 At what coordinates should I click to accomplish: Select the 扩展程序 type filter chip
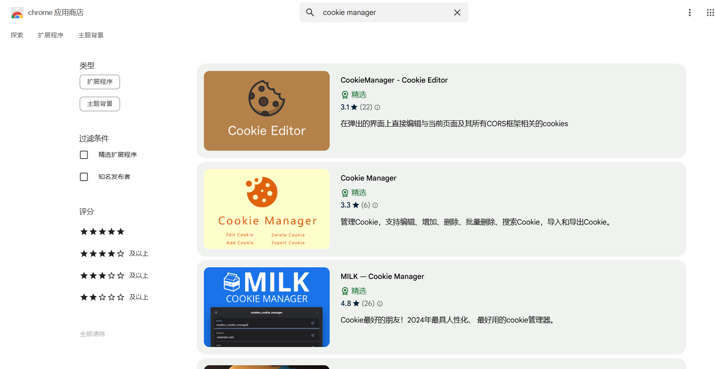(100, 82)
